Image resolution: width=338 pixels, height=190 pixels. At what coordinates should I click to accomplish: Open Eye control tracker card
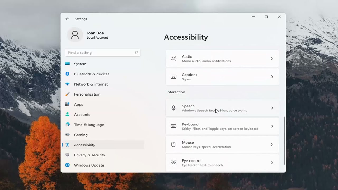[222, 163]
